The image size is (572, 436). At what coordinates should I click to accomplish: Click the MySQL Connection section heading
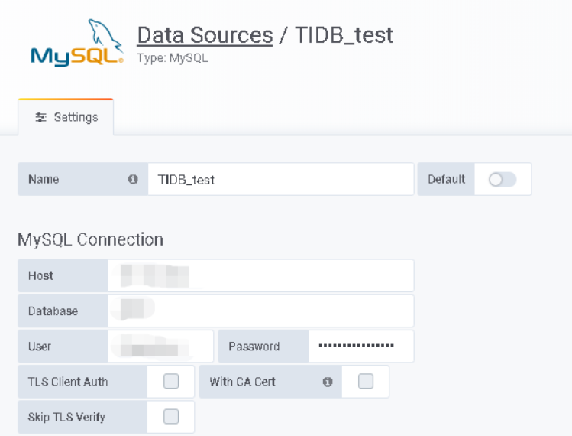point(90,239)
